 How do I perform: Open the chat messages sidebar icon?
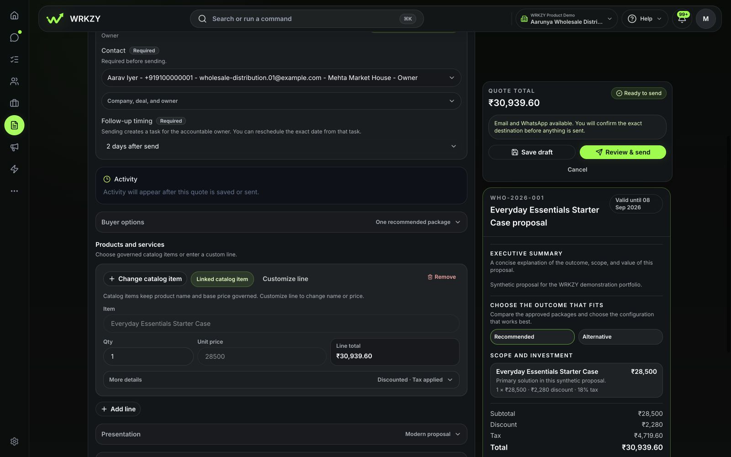pyautogui.click(x=14, y=37)
